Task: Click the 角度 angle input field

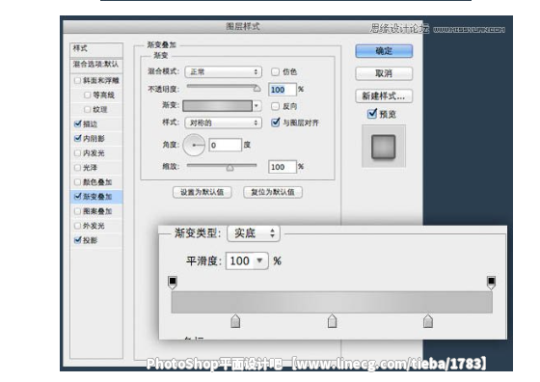Action: click(226, 145)
